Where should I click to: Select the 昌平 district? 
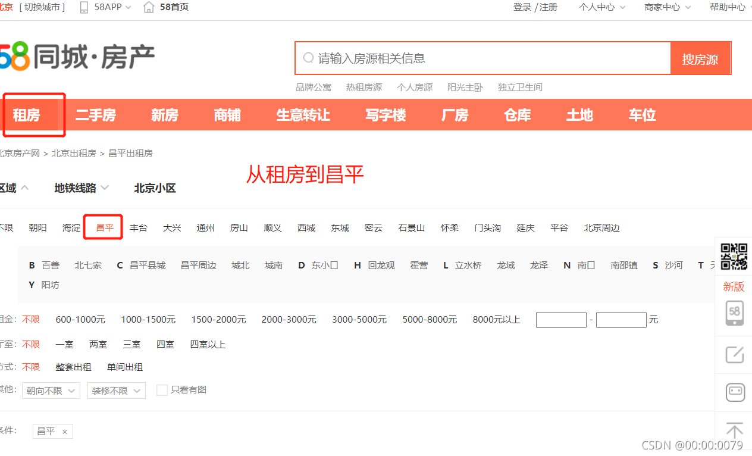[x=105, y=228]
